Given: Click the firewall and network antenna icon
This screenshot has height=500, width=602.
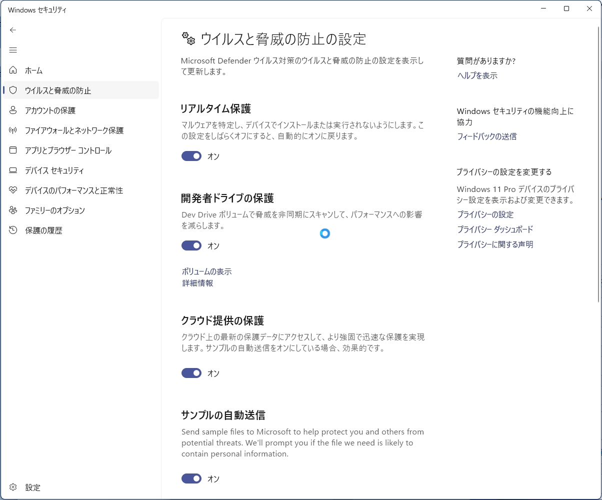Looking at the screenshot, I should pos(13,130).
